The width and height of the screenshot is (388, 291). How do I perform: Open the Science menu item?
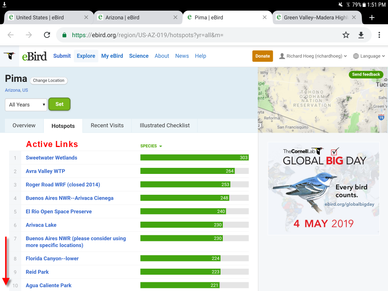coord(139,56)
